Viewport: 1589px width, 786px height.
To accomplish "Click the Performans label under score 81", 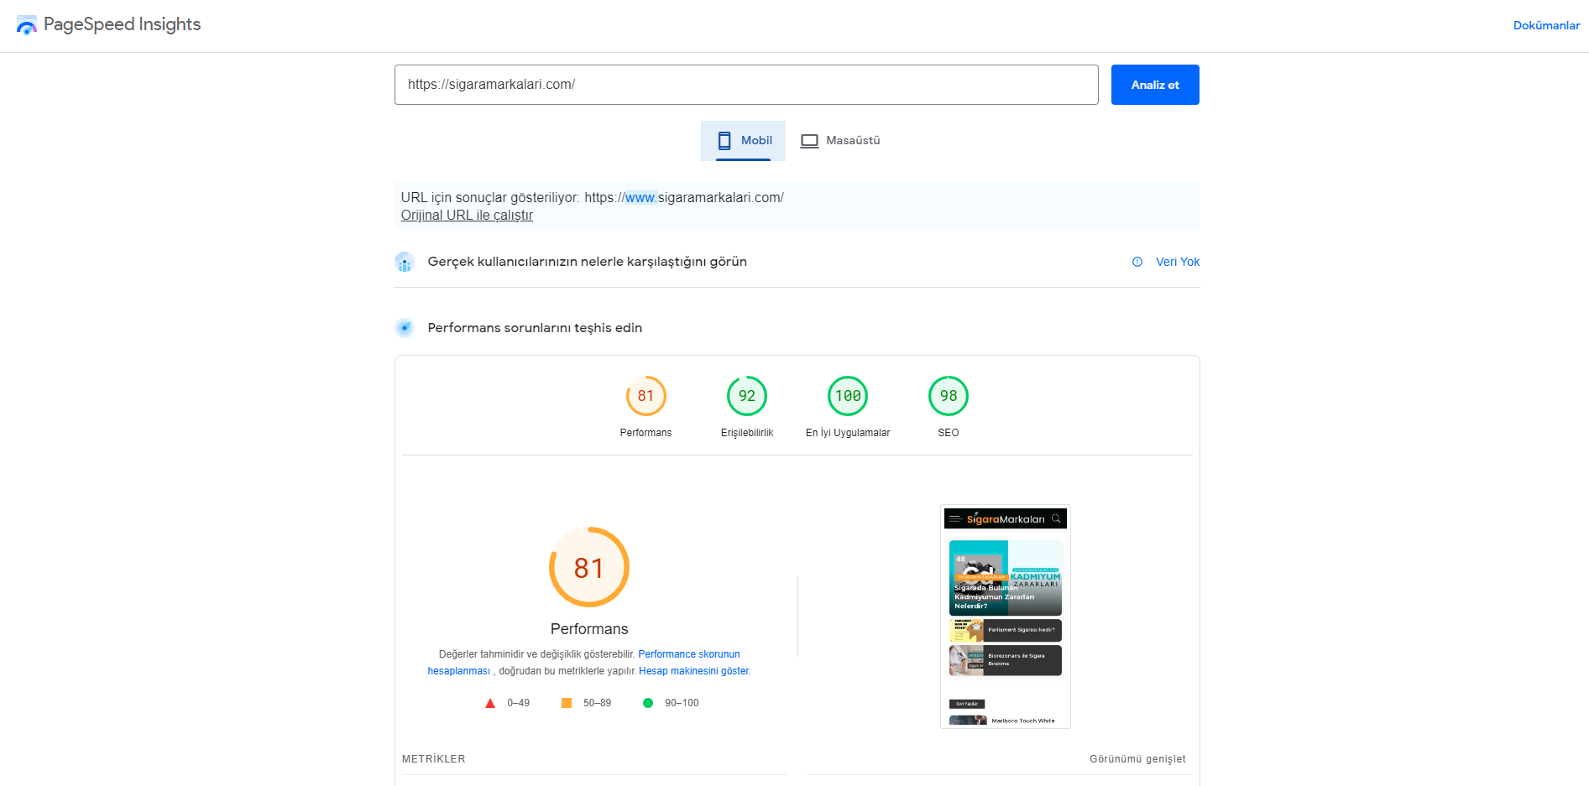I will pos(646,433).
